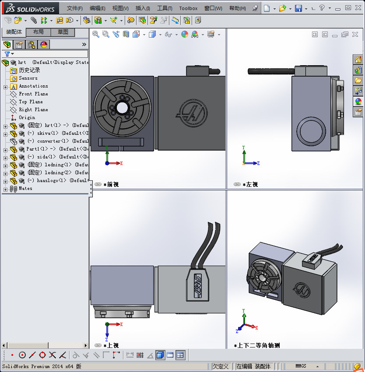Open the 编辑(E) menu
The height and width of the screenshot is (372, 365).
coord(97,8)
